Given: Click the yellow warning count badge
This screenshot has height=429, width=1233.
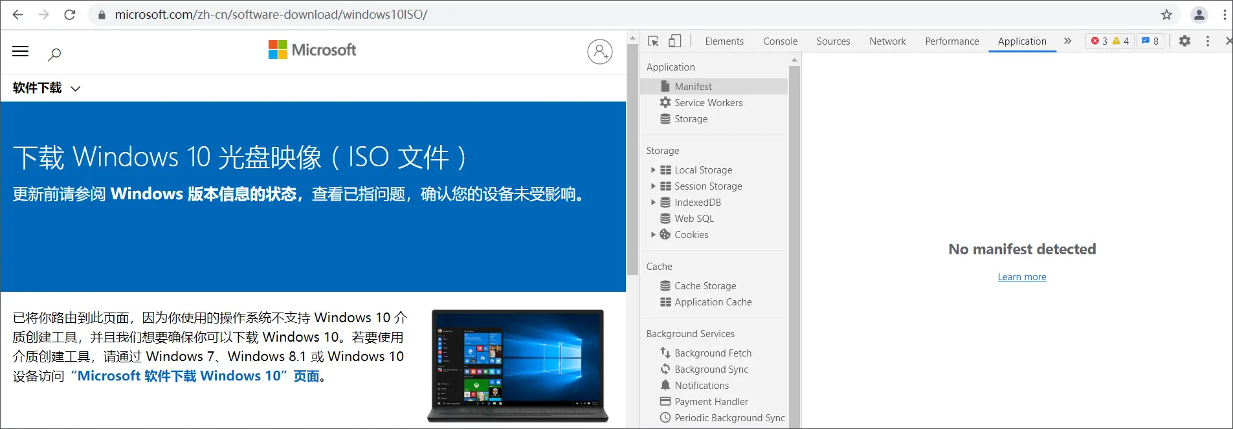Looking at the screenshot, I should point(1120,41).
